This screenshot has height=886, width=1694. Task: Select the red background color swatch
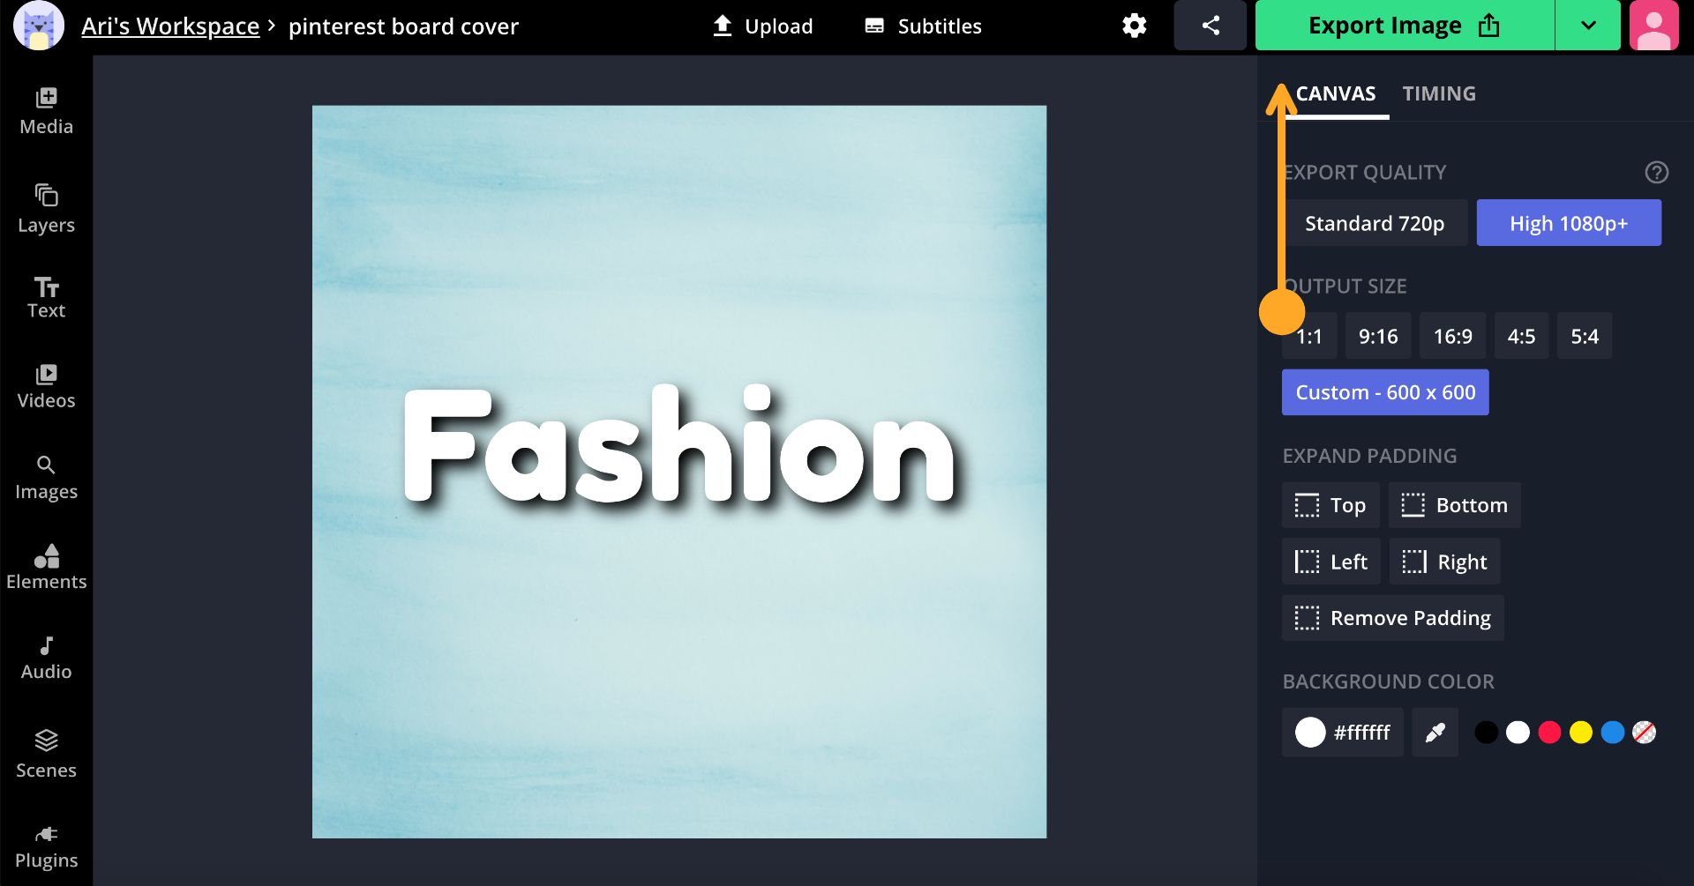coord(1549,733)
